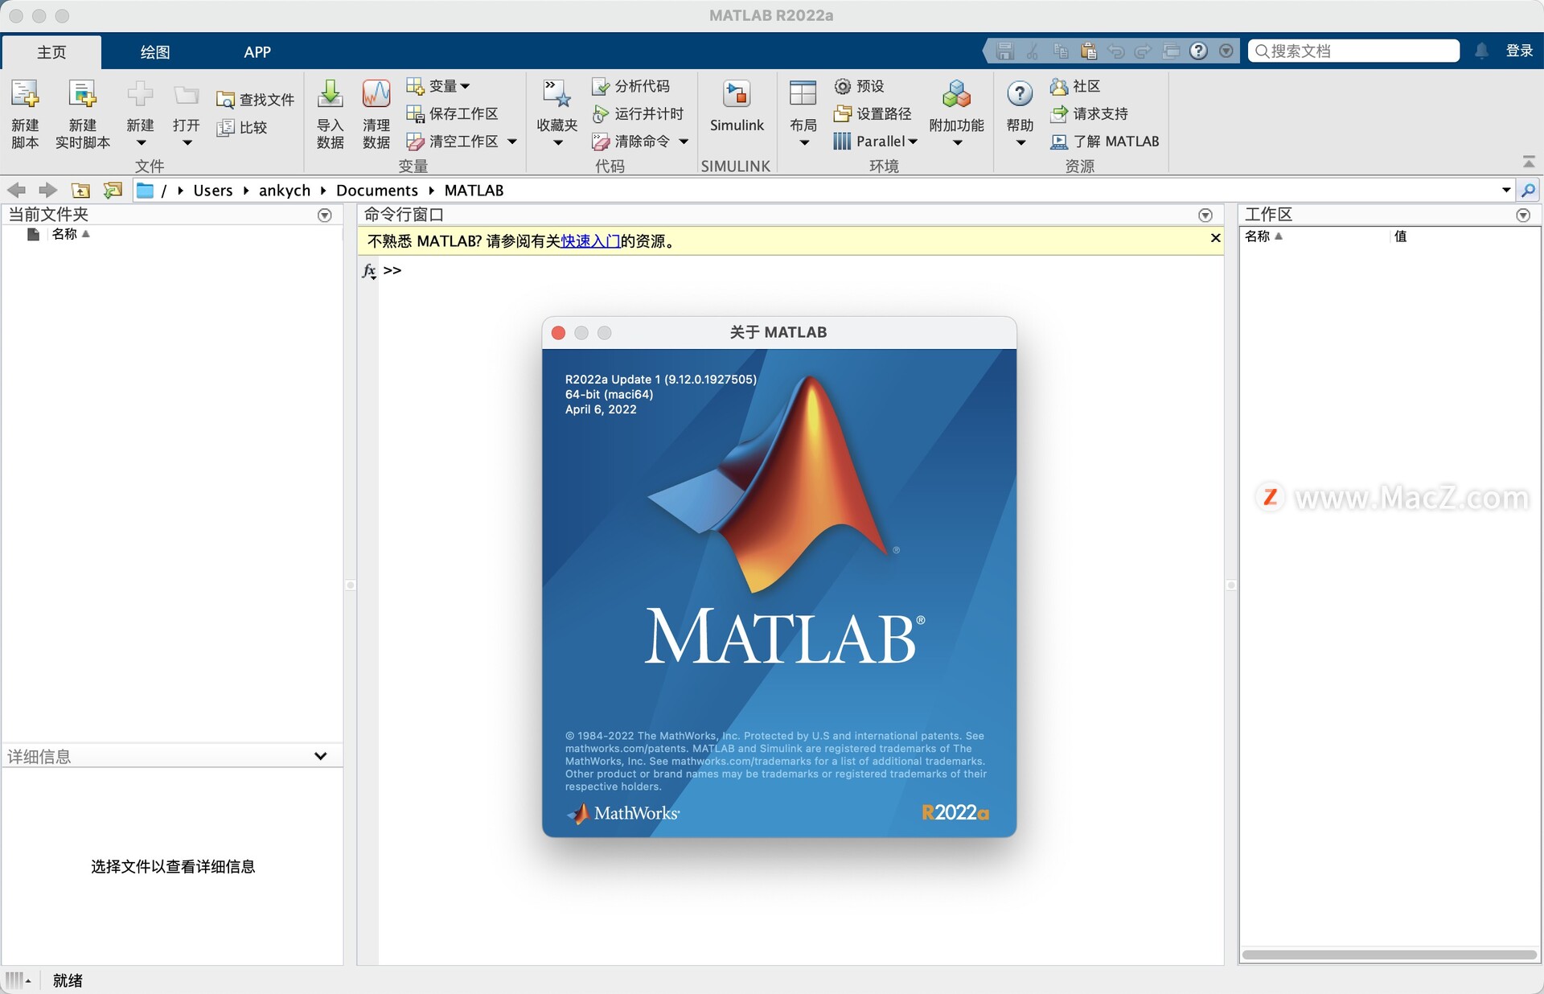
Task: Close the 关于 MATLAB dialog
Action: (x=561, y=332)
